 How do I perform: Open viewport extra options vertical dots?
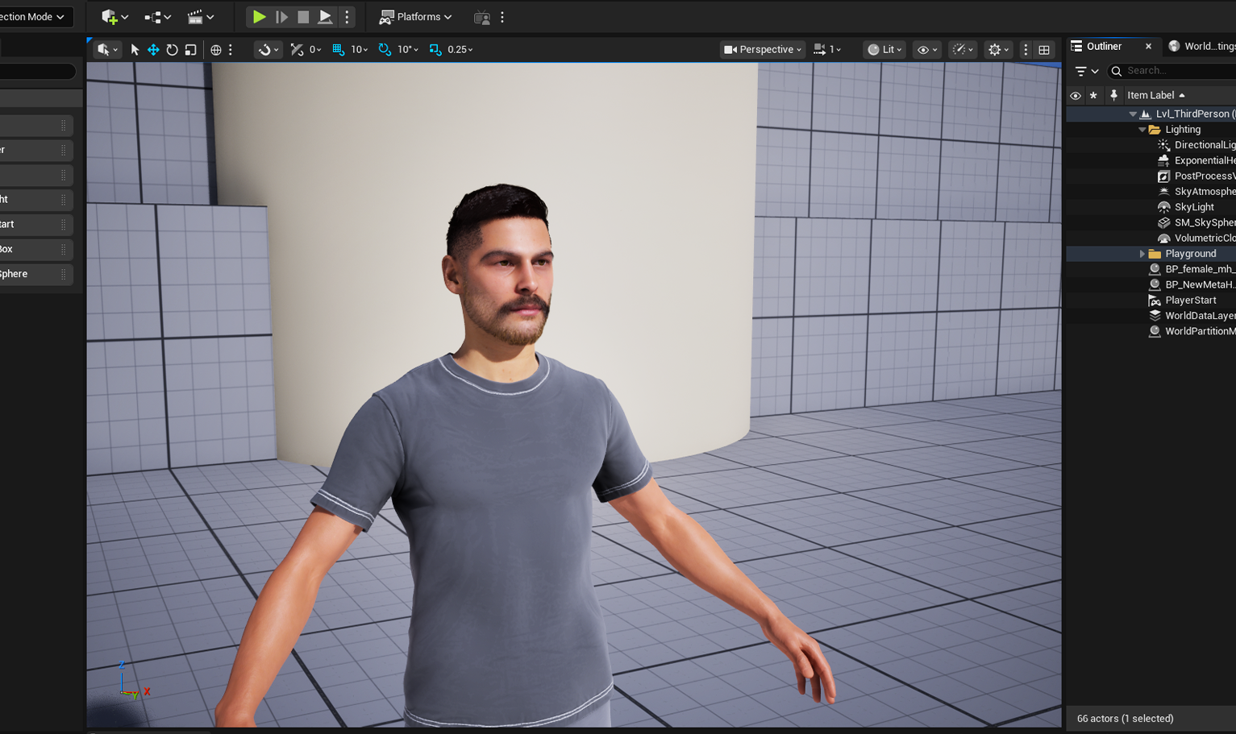point(1026,49)
